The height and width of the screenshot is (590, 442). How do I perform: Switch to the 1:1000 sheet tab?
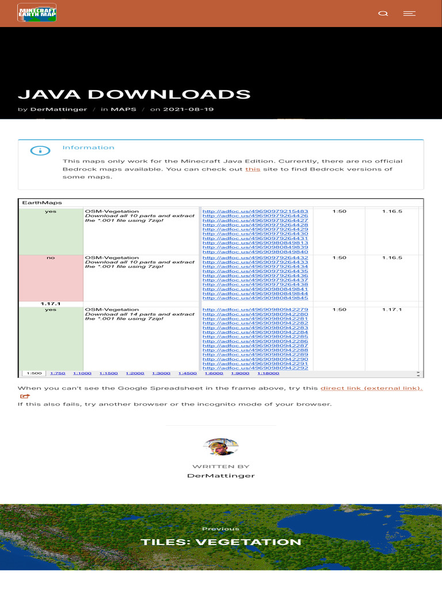pos(82,373)
